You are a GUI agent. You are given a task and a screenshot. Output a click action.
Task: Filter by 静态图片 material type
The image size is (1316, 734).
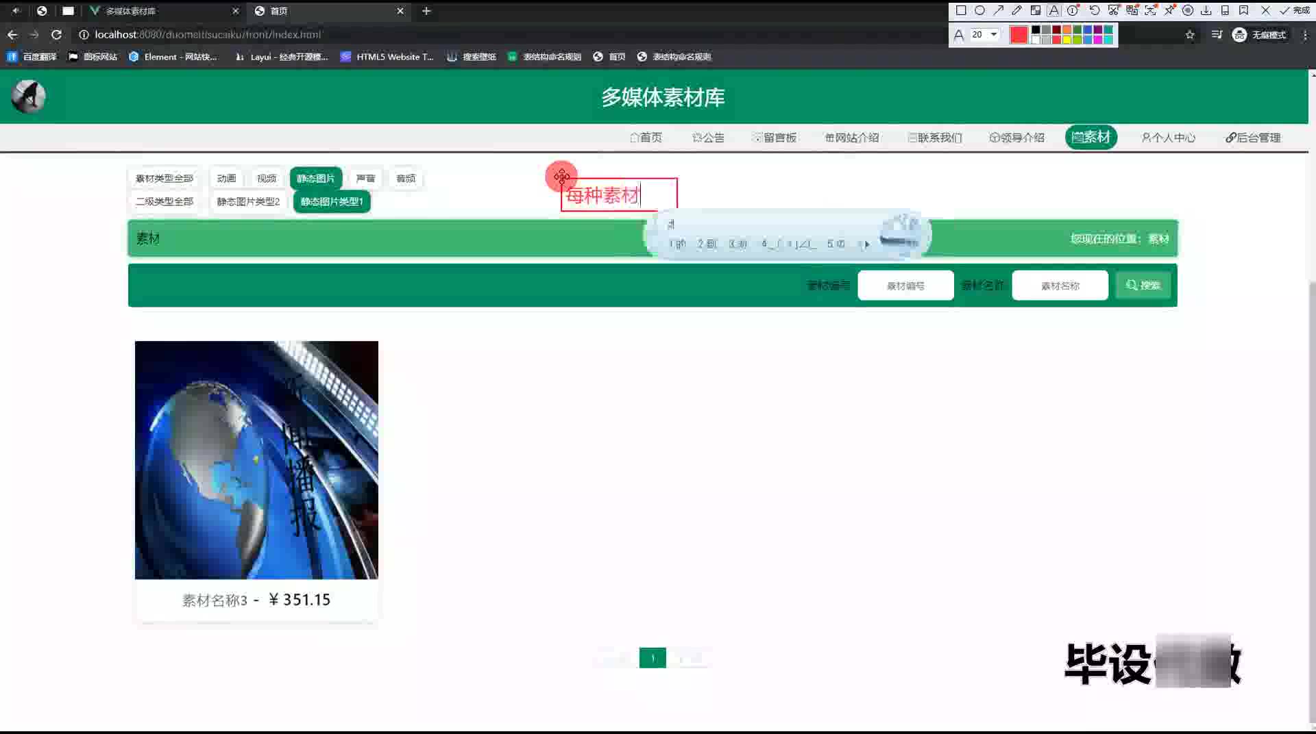point(316,178)
